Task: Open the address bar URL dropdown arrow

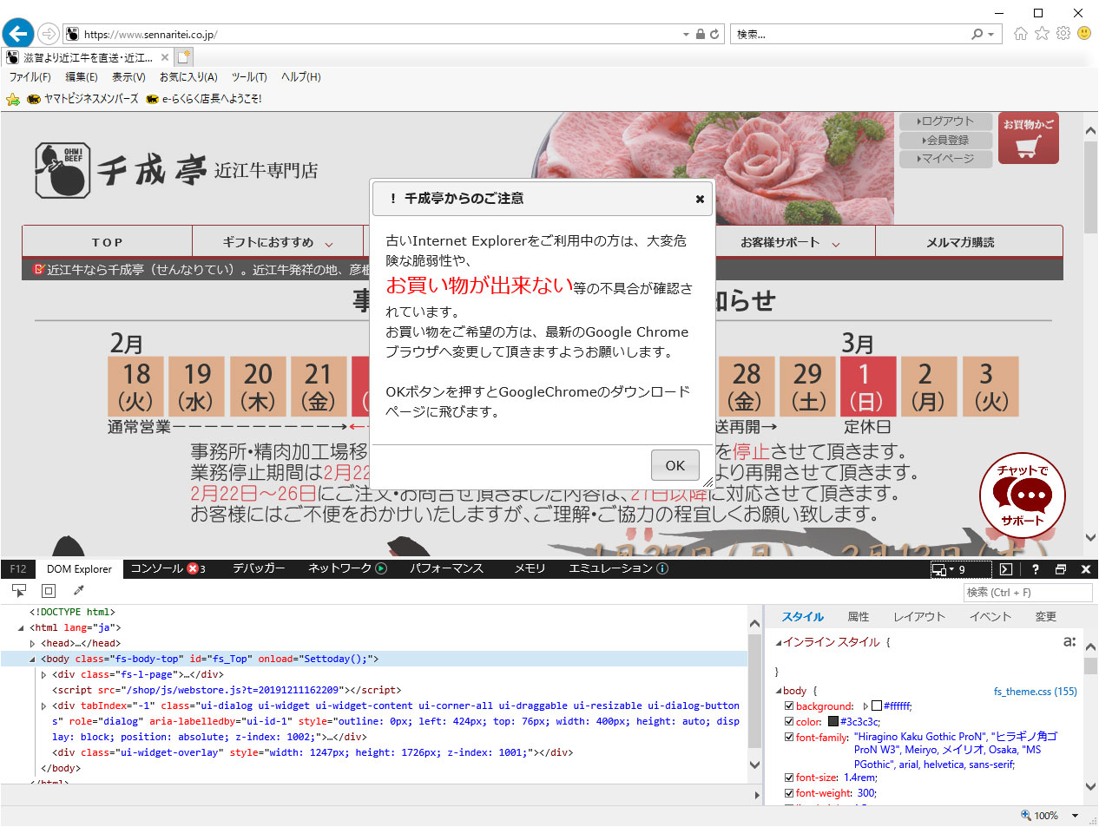Action: tap(686, 35)
